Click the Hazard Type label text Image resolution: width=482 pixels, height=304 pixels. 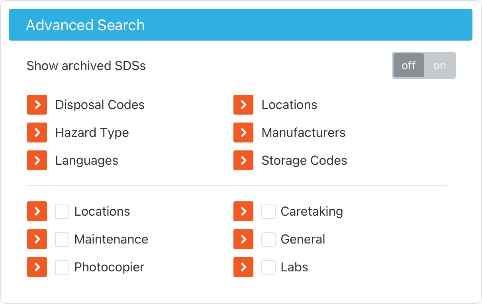[x=92, y=133]
